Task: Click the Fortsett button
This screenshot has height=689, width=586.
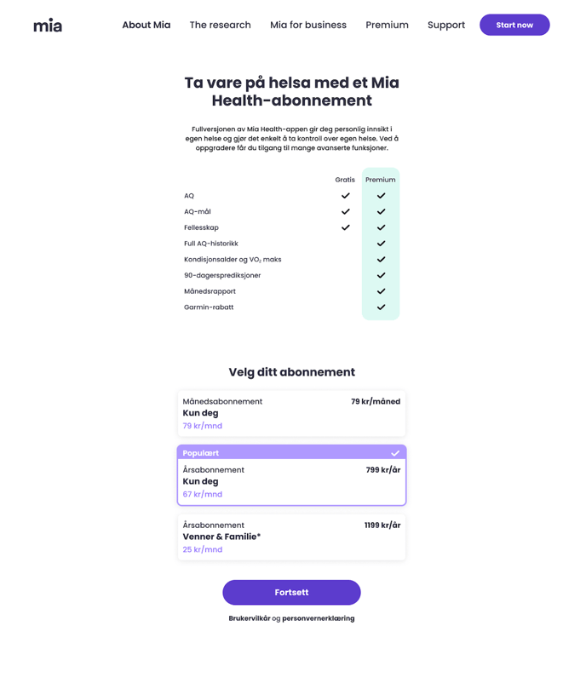Action: [x=291, y=592]
